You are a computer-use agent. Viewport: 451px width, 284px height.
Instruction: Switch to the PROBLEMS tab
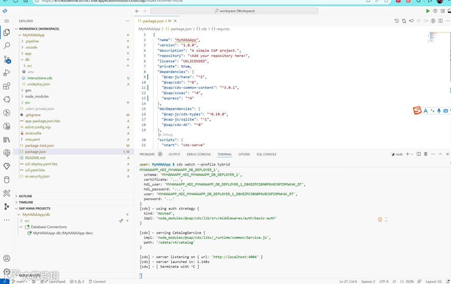(x=147, y=154)
